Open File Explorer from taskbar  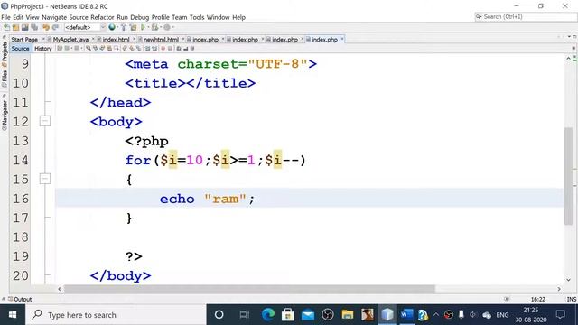[x=347, y=315]
